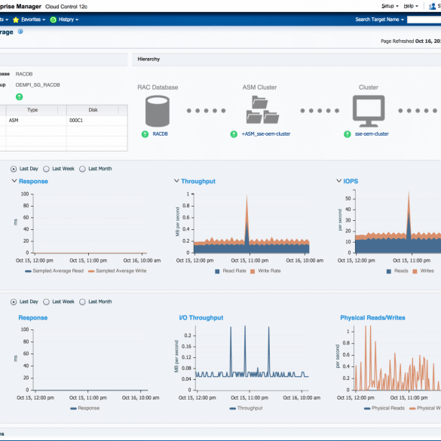Select Last Day in upper chart section
The width and height of the screenshot is (441, 441).
[14, 169]
